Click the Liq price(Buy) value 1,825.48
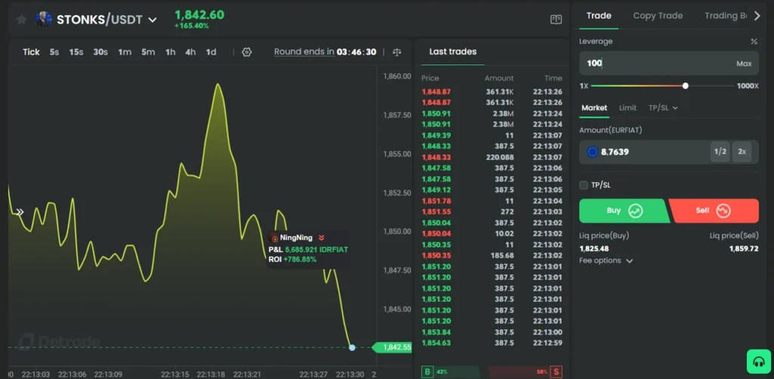Viewport: 774px width, 379px height. coord(594,249)
